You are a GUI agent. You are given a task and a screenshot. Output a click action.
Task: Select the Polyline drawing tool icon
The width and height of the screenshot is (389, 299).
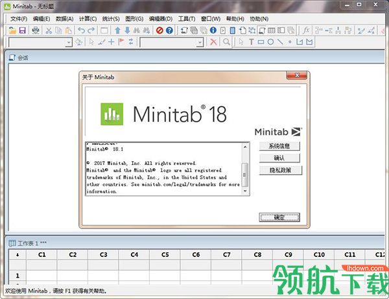pyautogui.click(x=300, y=42)
